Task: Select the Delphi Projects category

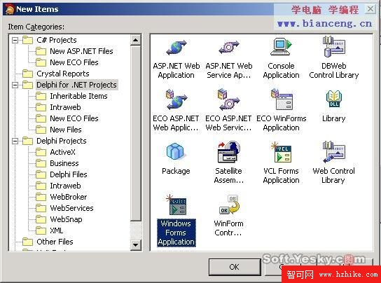Action: click(x=62, y=141)
